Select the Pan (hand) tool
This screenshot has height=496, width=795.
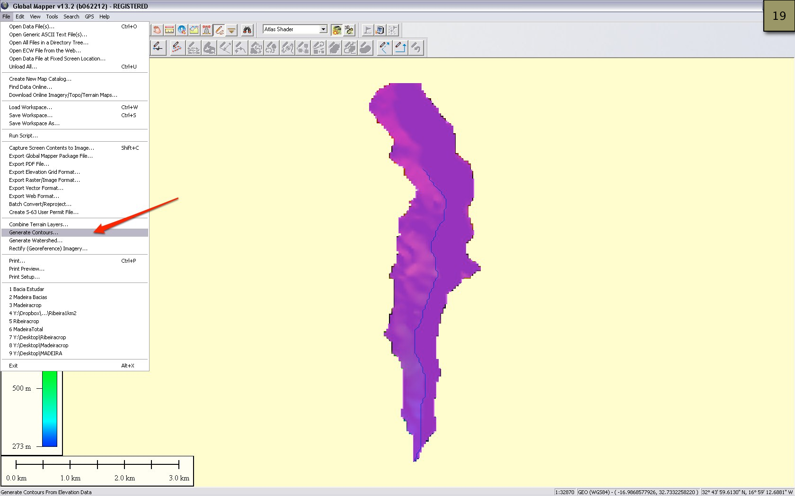(x=157, y=29)
